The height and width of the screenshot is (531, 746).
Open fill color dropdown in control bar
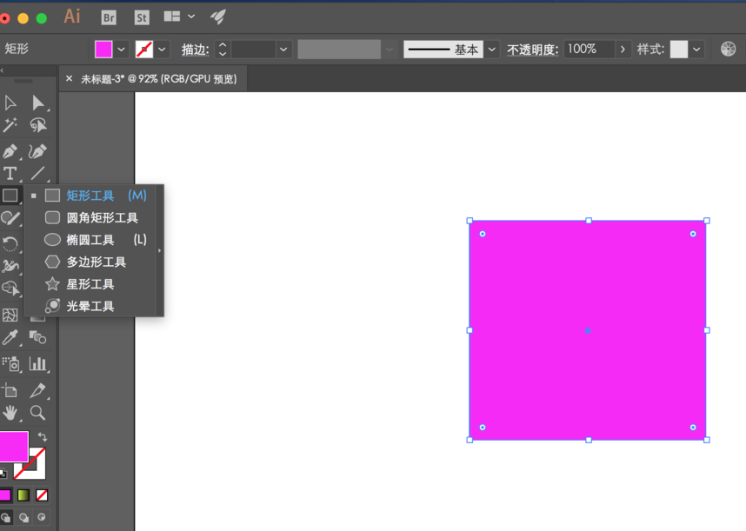(x=122, y=50)
